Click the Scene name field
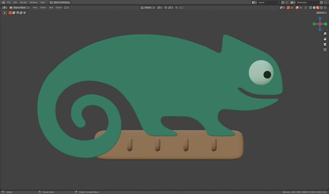The height and width of the screenshot is (194, 329). point(269,2)
